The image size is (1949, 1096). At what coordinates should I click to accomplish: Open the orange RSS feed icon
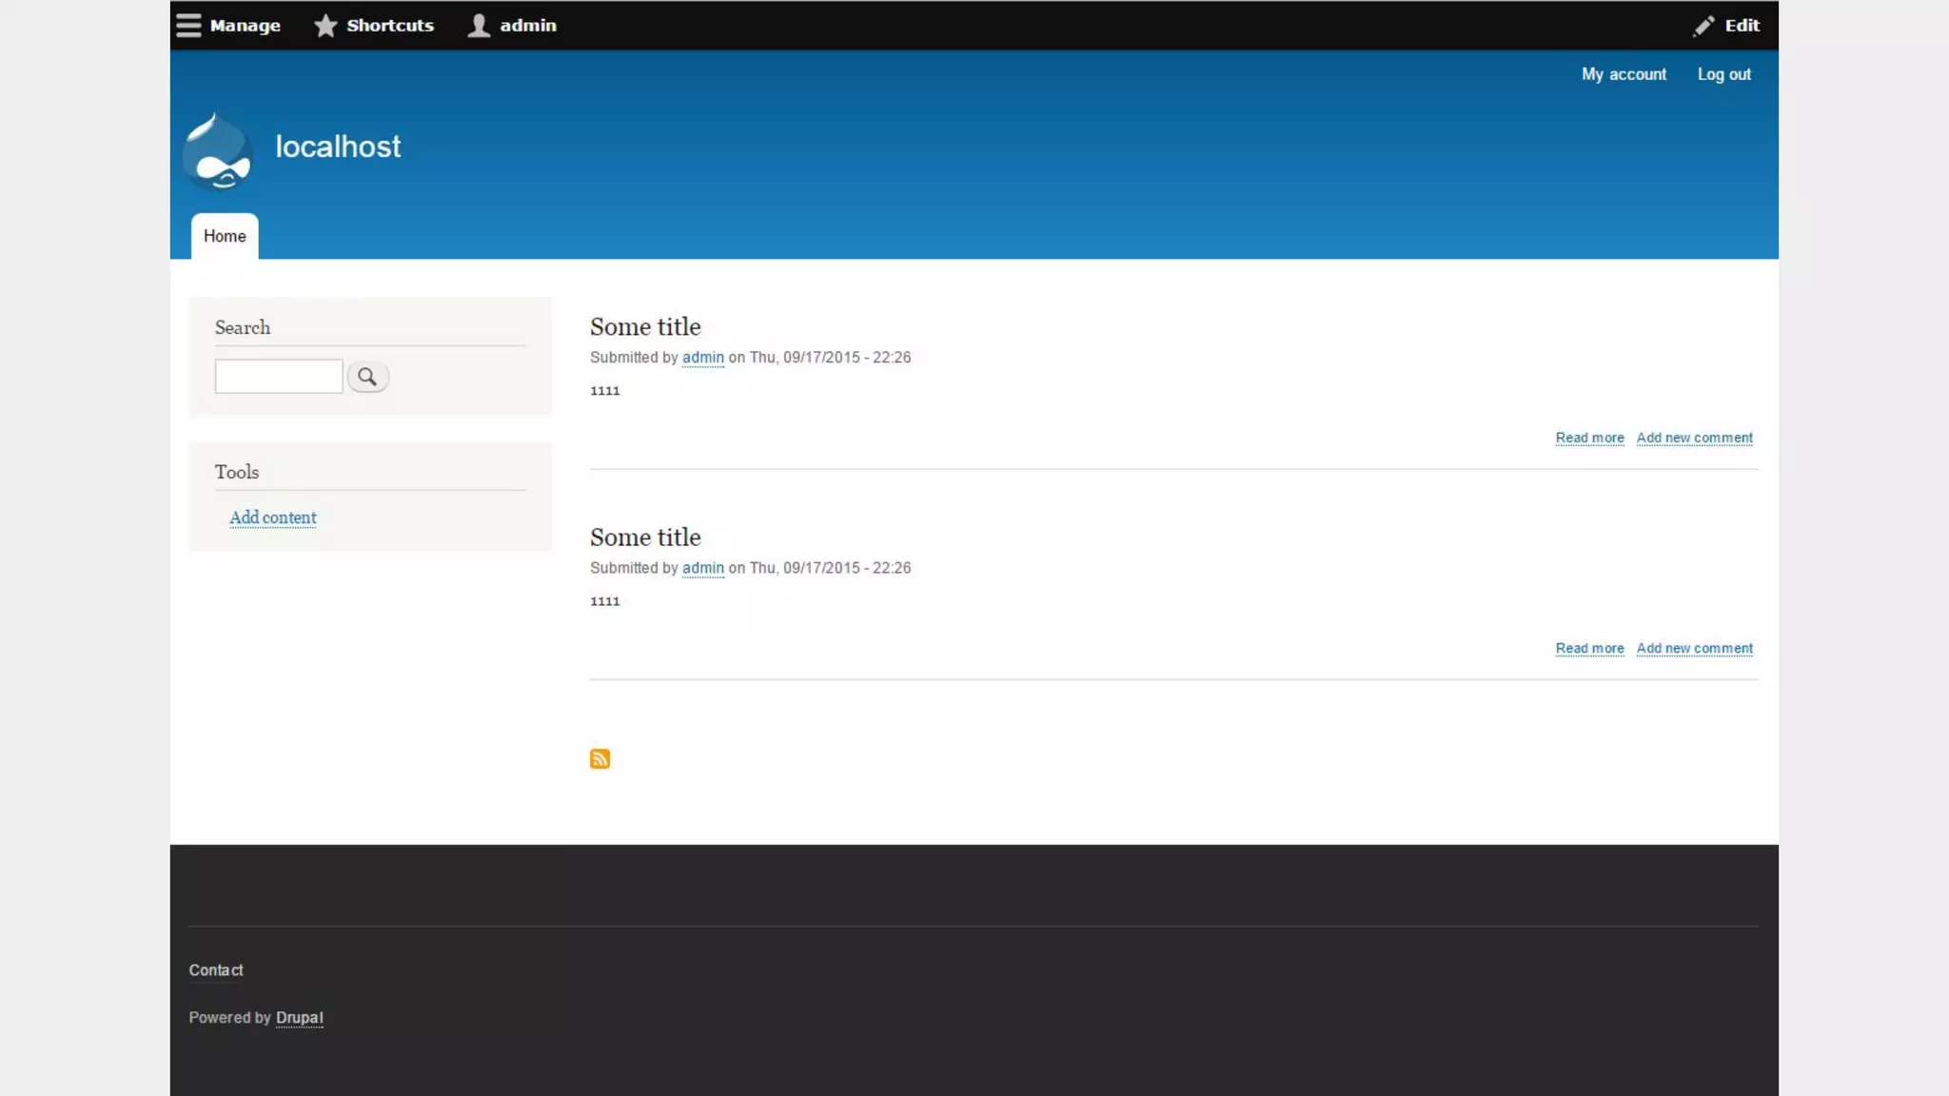(600, 758)
